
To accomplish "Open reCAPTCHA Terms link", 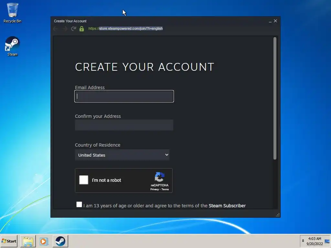I will (165, 189).
